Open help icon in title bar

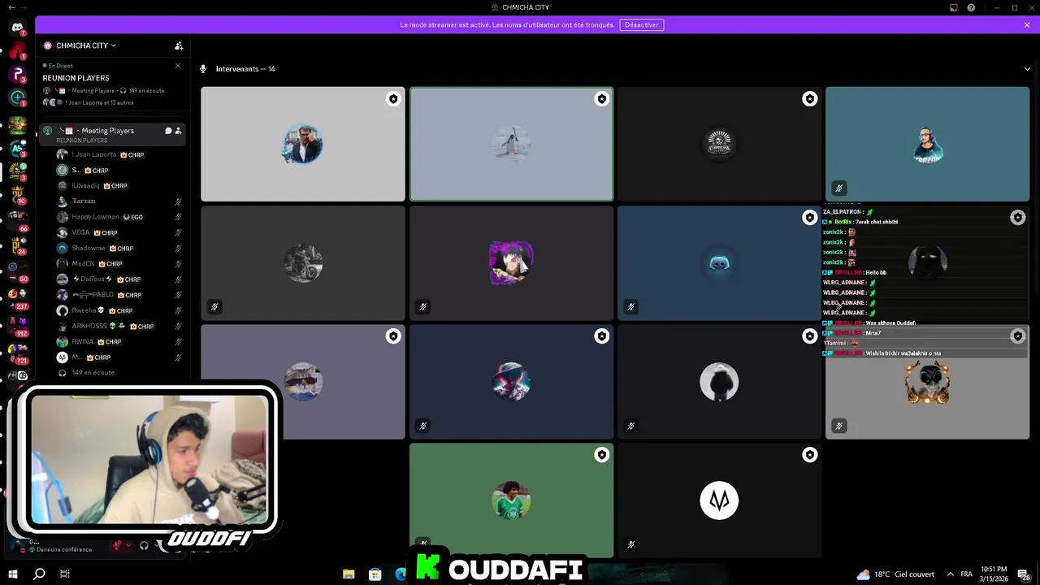tap(971, 7)
